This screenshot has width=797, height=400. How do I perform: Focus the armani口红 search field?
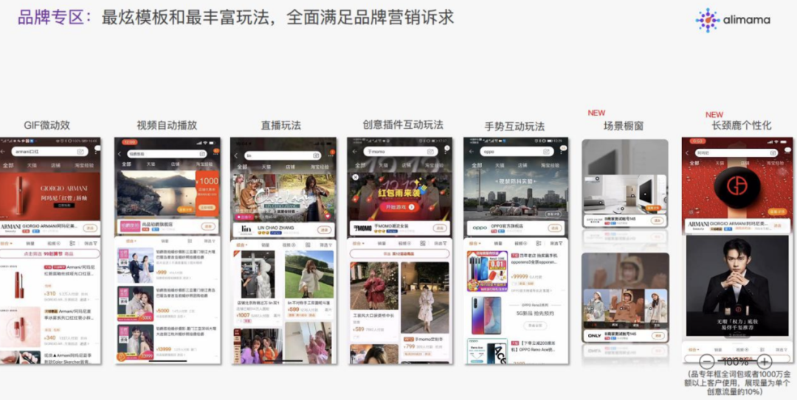pos(49,151)
